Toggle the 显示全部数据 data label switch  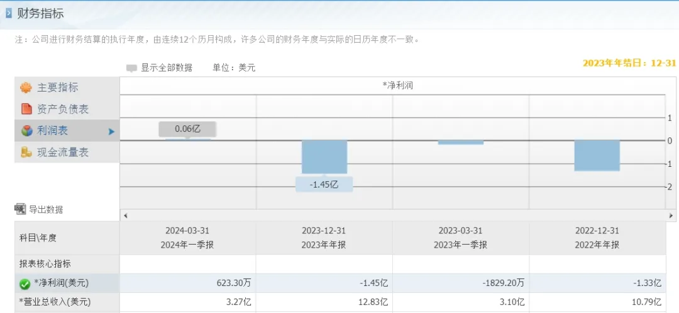pos(131,68)
